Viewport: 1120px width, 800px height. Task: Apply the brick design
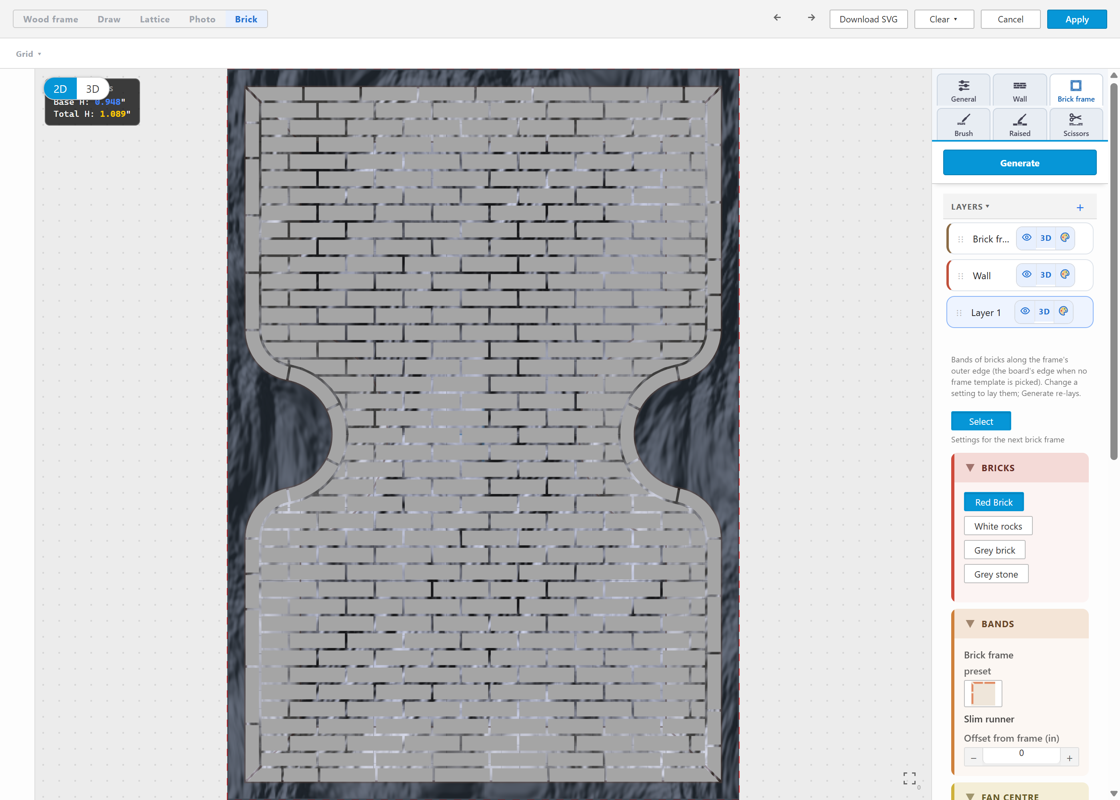click(x=1077, y=19)
